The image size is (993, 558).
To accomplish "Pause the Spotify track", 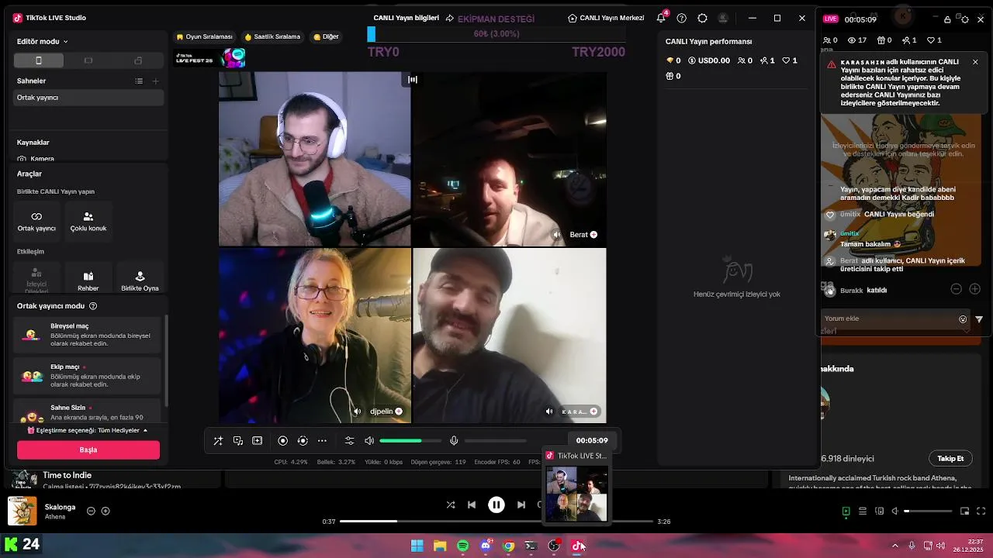I will pos(496,505).
